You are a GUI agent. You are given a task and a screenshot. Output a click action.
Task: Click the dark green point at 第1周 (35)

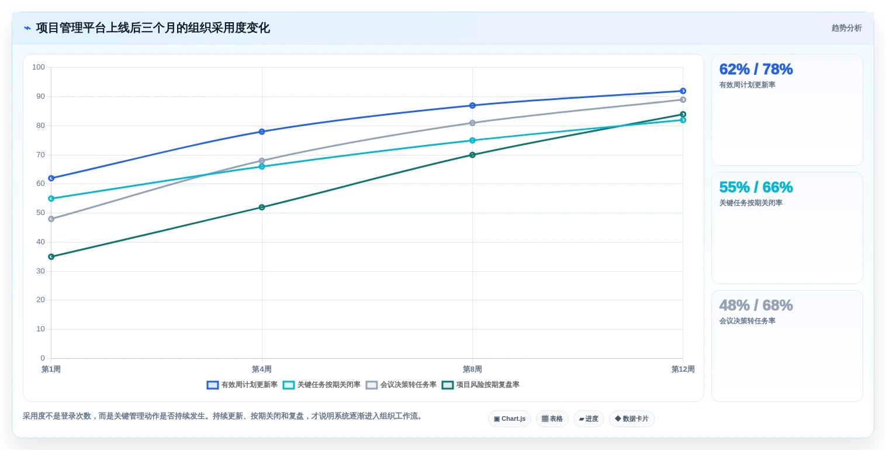tap(51, 257)
